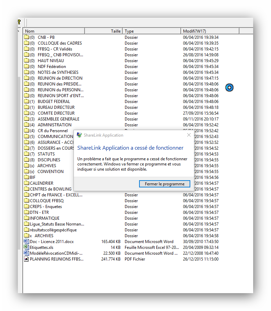Select the folder icon of BUREAU DIRECTEUR

coord(26,107)
